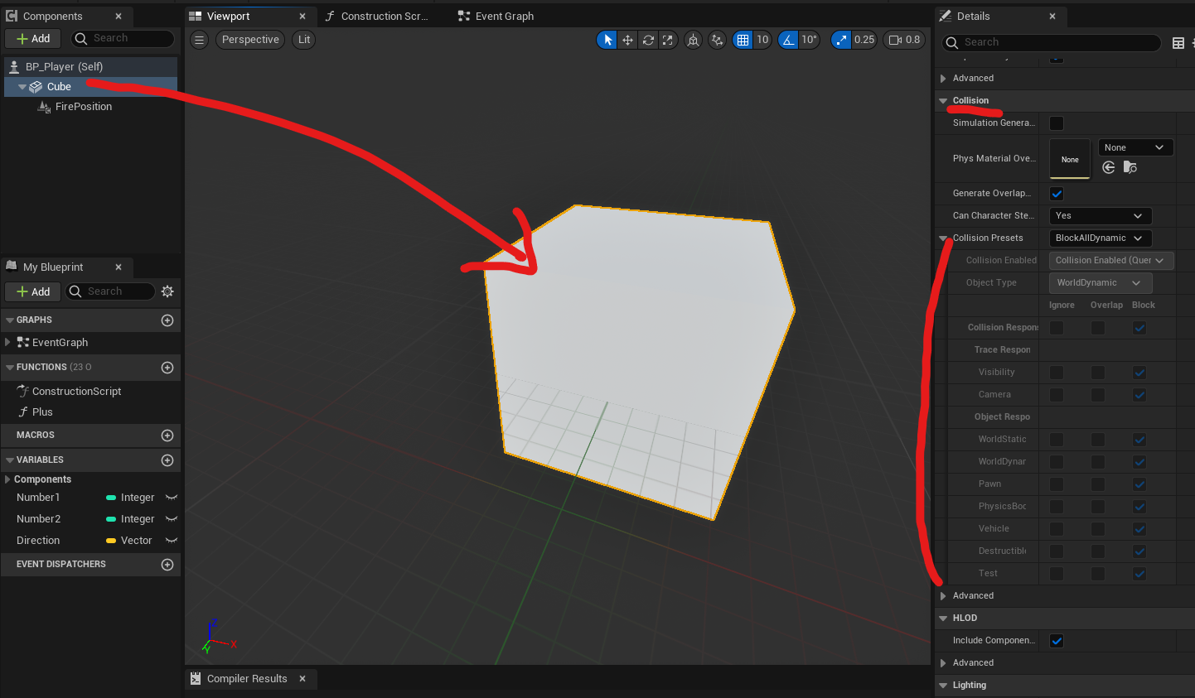Focus My Blueprint search field

click(x=111, y=291)
